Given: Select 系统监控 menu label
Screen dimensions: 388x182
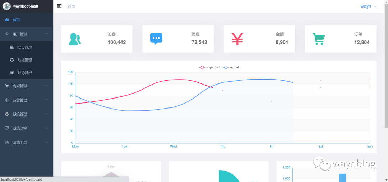Looking at the screenshot, I should (20, 128).
